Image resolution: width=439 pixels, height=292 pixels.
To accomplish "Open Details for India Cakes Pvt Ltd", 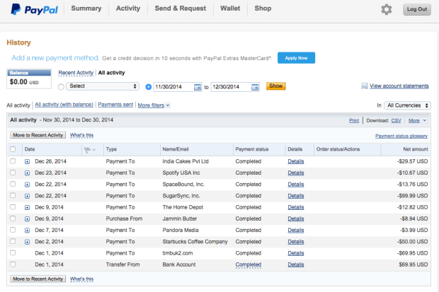I will (296, 161).
